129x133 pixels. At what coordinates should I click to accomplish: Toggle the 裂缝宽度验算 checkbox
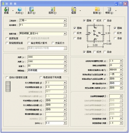tap(7, 43)
